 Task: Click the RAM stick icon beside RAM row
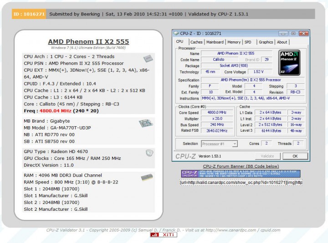[147, 178]
